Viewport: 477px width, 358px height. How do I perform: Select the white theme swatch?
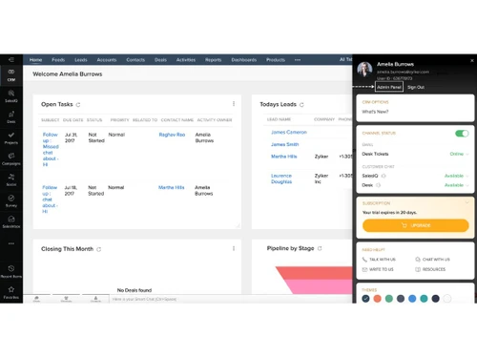click(447, 299)
